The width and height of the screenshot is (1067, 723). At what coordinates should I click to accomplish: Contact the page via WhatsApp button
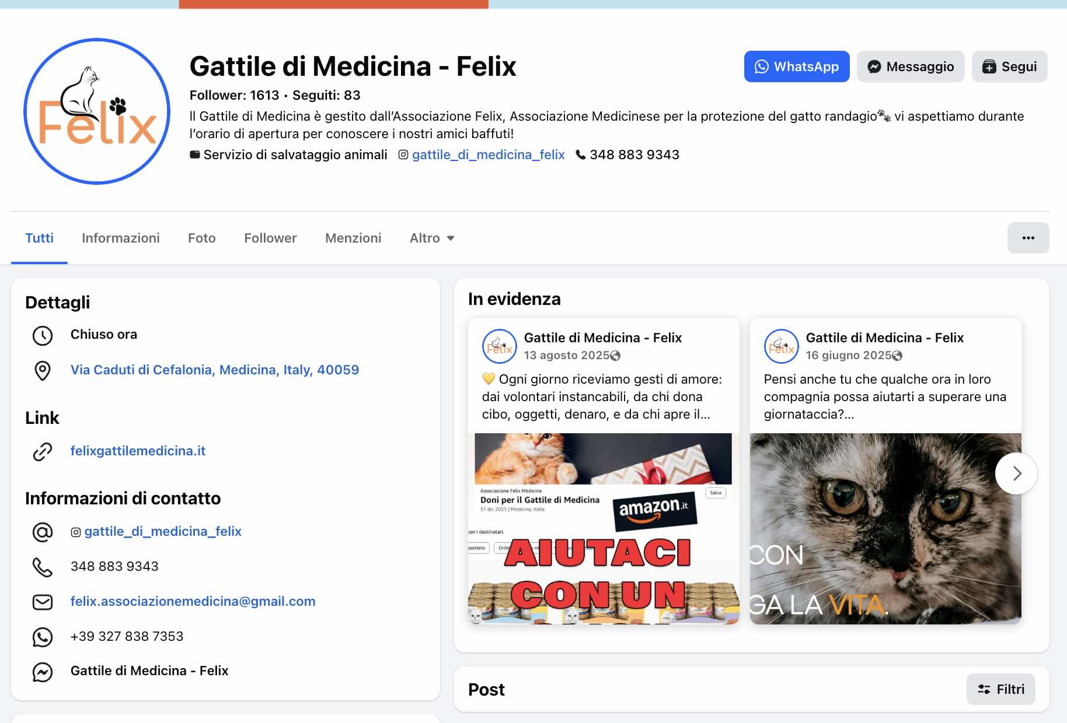pos(797,66)
